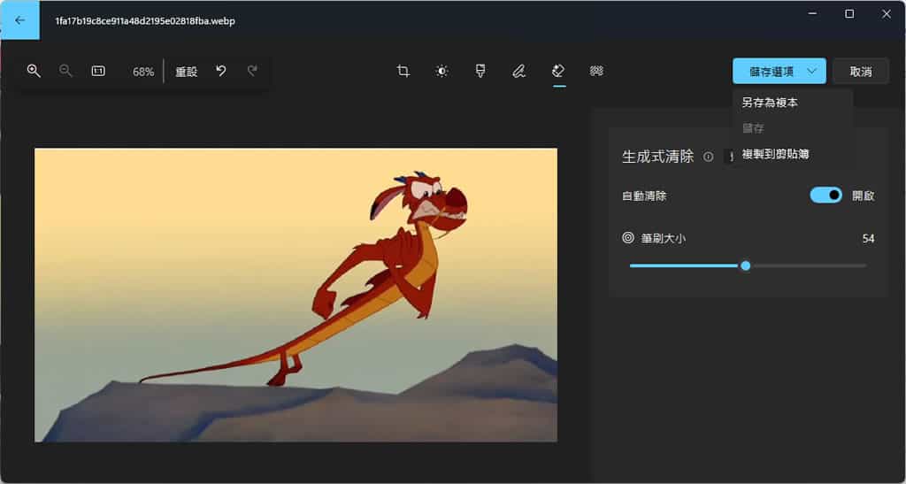Click the brush size value 54
This screenshot has height=484, width=906.
[868, 239]
